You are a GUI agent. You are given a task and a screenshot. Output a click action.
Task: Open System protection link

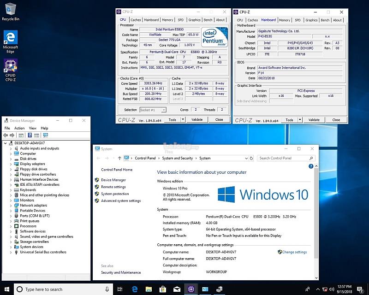pyautogui.click(x=115, y=194)
